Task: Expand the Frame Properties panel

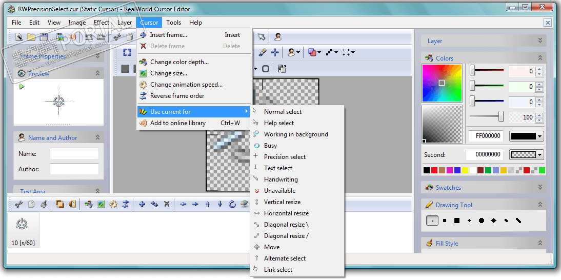Action: (x=97, y=56)
